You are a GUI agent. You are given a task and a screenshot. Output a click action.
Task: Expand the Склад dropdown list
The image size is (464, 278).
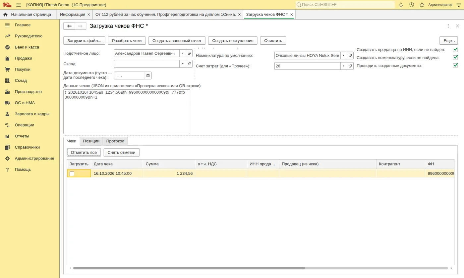click(183, 64)
